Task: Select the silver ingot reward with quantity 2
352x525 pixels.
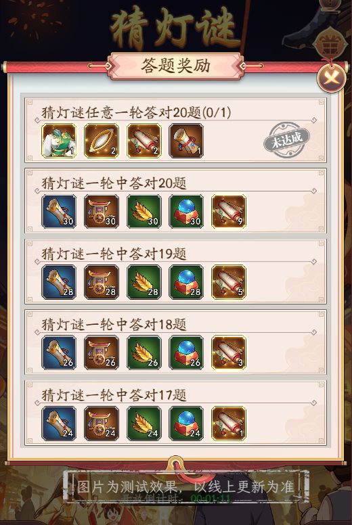Action: (x=102, y=141)
